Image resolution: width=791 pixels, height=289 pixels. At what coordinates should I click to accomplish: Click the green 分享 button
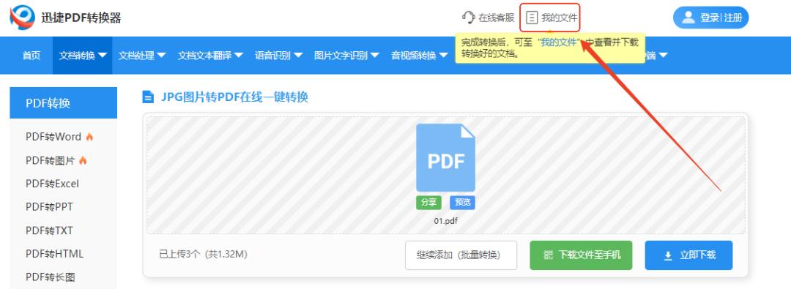click(x=428, y=202)
